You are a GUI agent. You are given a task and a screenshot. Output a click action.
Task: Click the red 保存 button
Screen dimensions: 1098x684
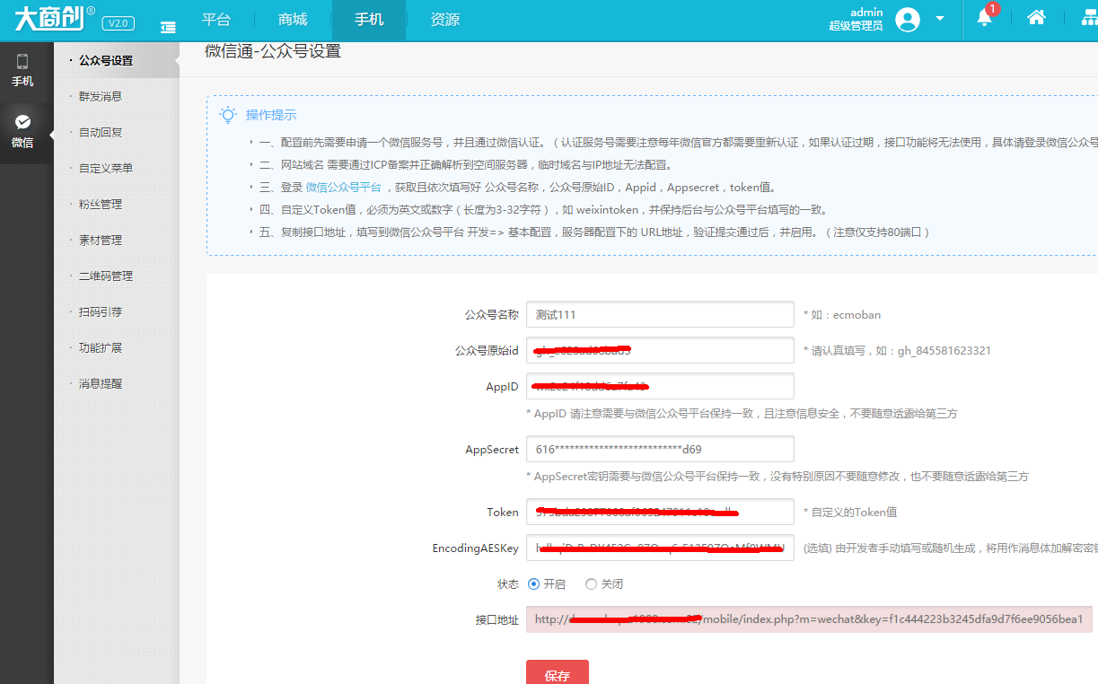click(558, 672)
